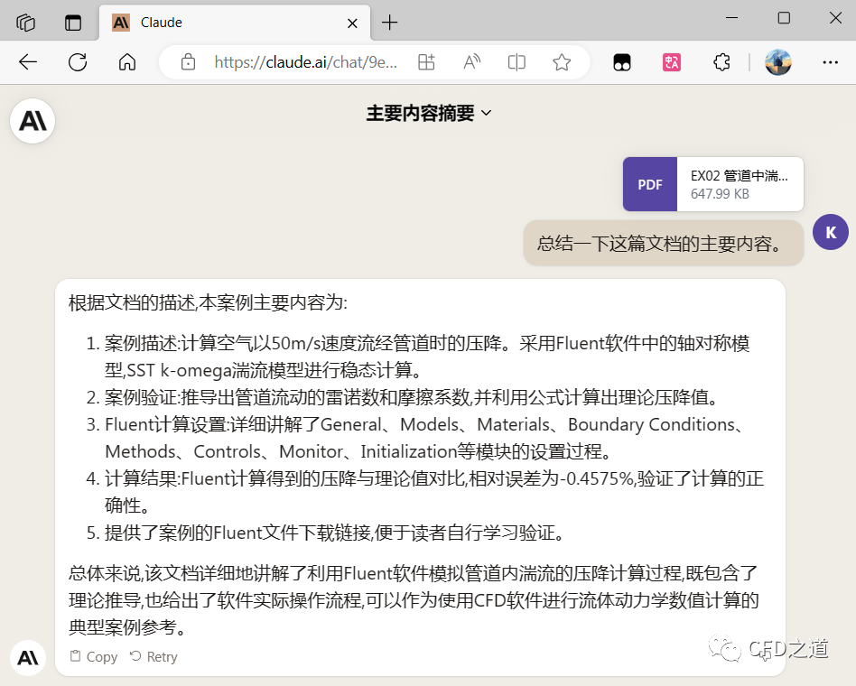Open the attached EX02 PDF file

point(712,184)
